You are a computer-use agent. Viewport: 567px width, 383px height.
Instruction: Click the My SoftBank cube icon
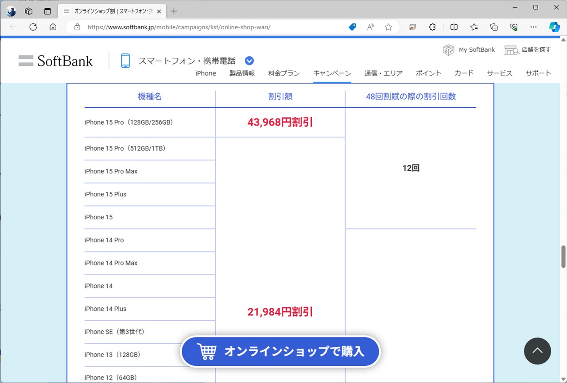click(449, 50)
